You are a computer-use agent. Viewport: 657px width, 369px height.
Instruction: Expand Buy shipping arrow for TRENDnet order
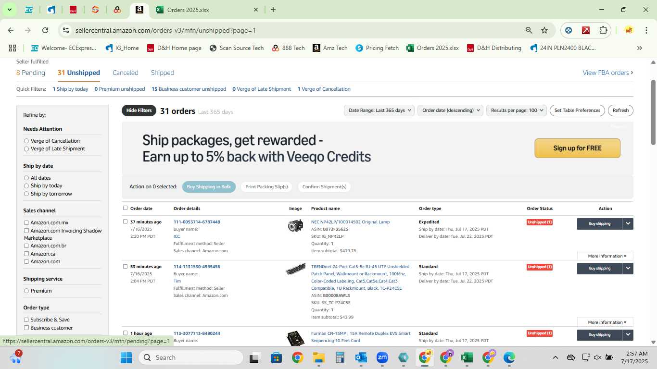click(x=628, y=268)
